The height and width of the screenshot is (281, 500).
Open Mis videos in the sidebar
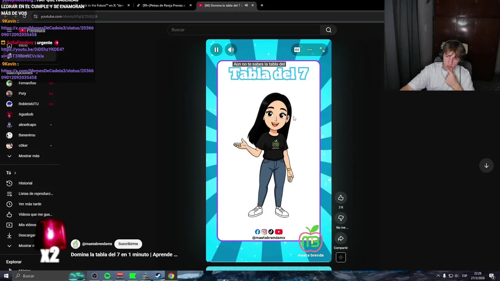point(27,225)
